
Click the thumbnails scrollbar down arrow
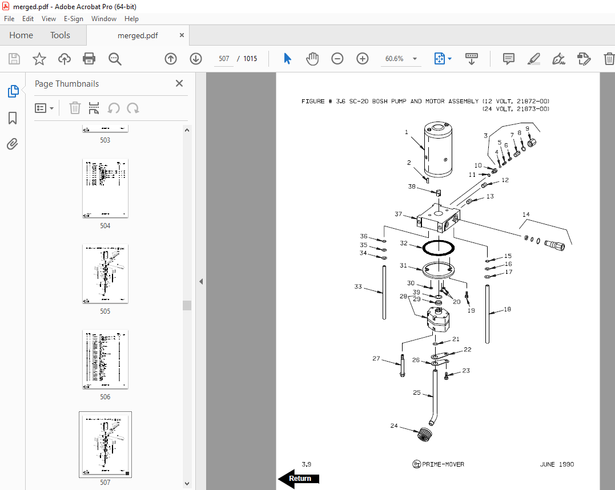pyautogui.click(x=187, y=484)
